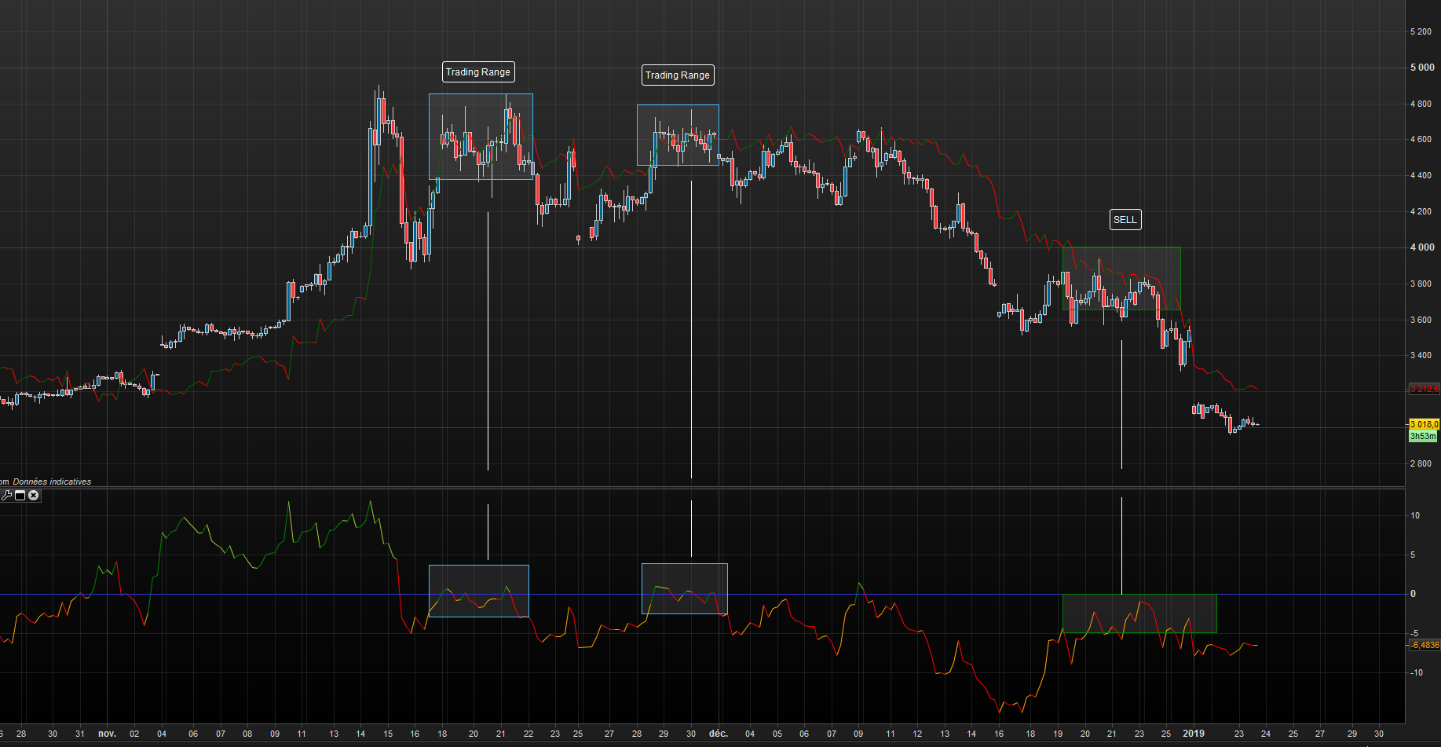
Task: Click the 5 000 level on price scale
Action: pyautogui.click(x=1421, y=68)
